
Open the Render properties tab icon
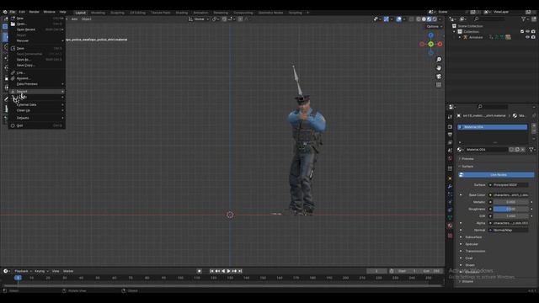tap(450, 127)
